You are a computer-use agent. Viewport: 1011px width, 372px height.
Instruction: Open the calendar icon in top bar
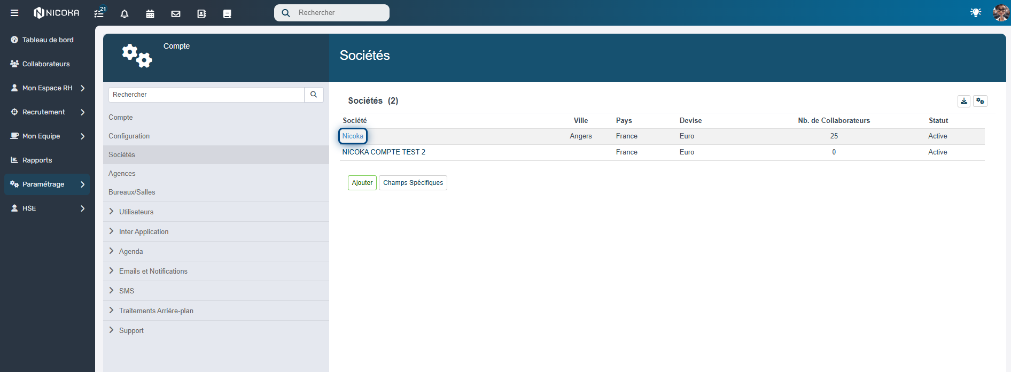click(x=150, y=14)
